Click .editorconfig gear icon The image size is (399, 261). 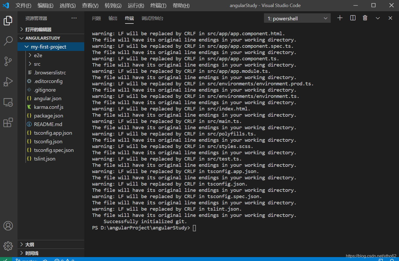(29, 81)
